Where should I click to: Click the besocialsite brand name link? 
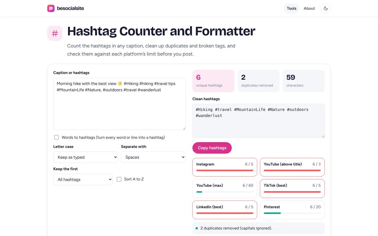click(70, 8)
